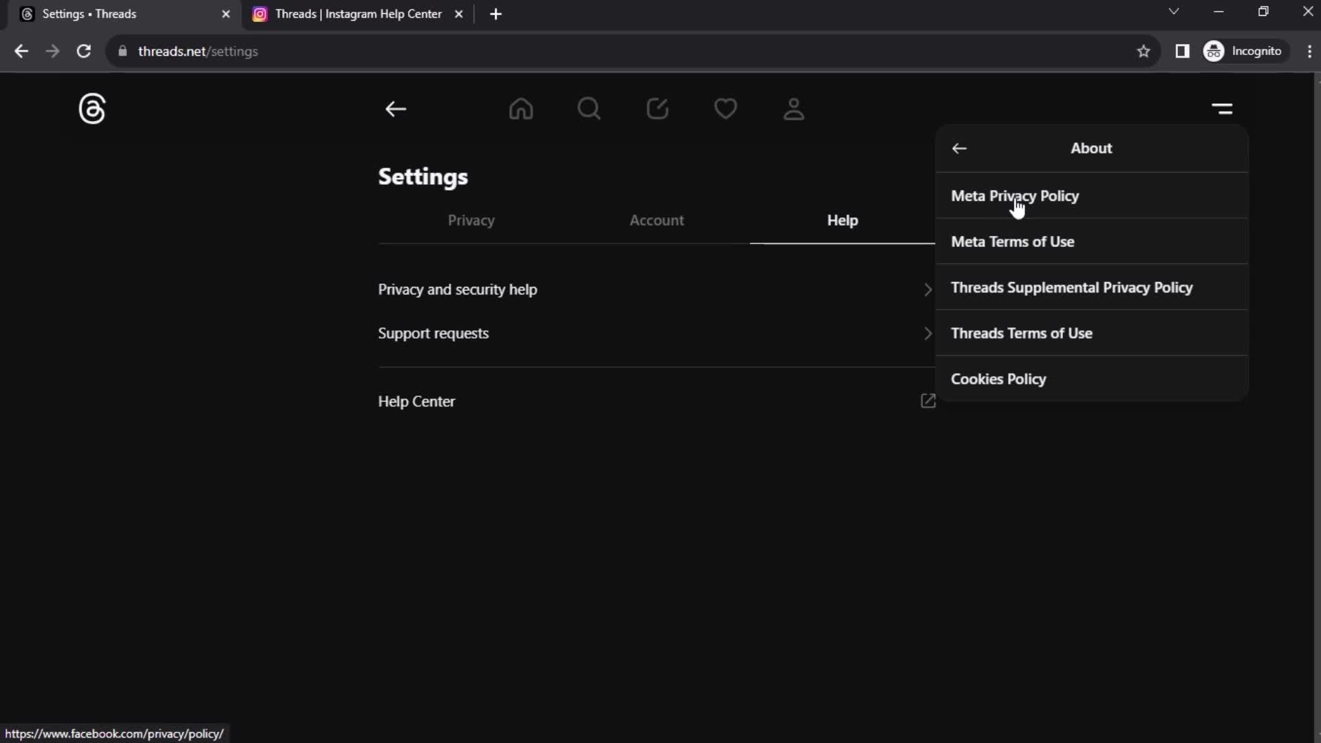Open Support requests row
Viewport: 1321px width, 743px height.
[x=656, y=334]
